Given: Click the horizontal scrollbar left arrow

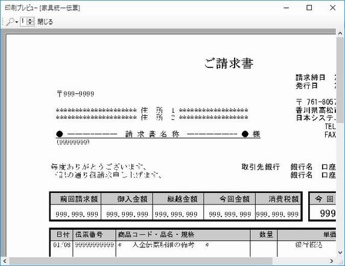Looking at the screenshot, I should 5,261.
